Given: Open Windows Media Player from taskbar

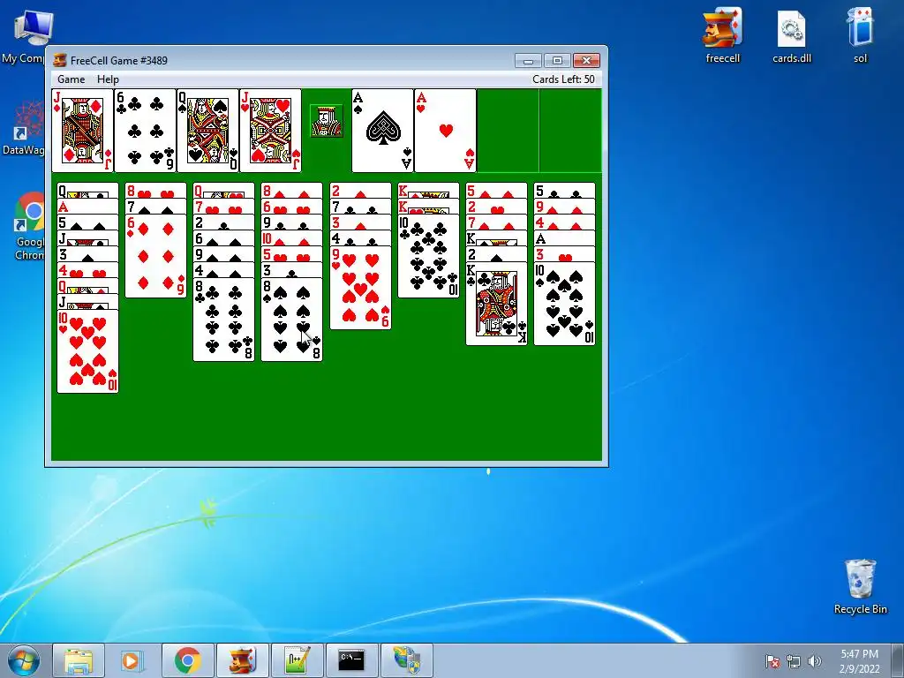Looking at the screenshot, I should pyautogui.click(x=132, y=660).
